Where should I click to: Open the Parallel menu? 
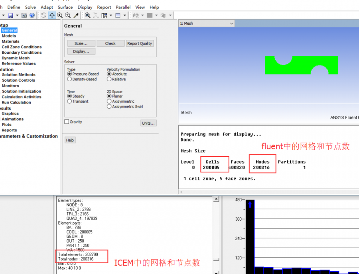click(x=123, y=7)
